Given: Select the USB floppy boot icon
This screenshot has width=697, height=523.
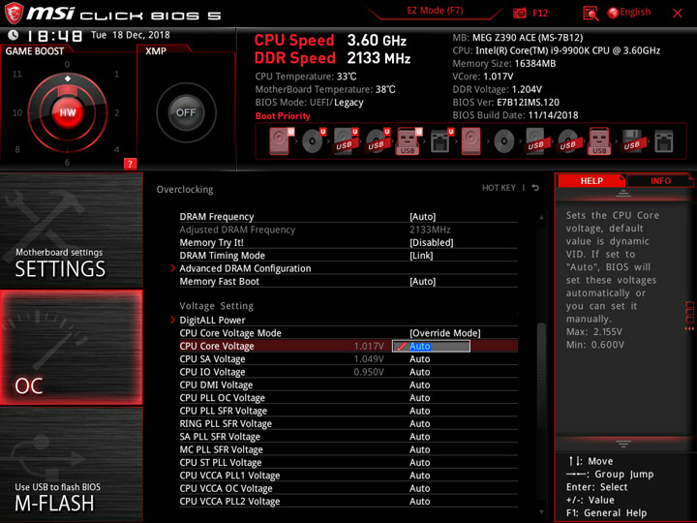Looking at the screenshot, I should [631, 141].
